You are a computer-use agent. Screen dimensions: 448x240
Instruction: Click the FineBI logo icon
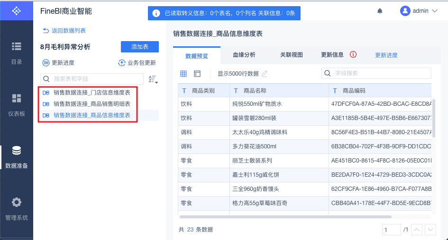click(x=17, y=10)
